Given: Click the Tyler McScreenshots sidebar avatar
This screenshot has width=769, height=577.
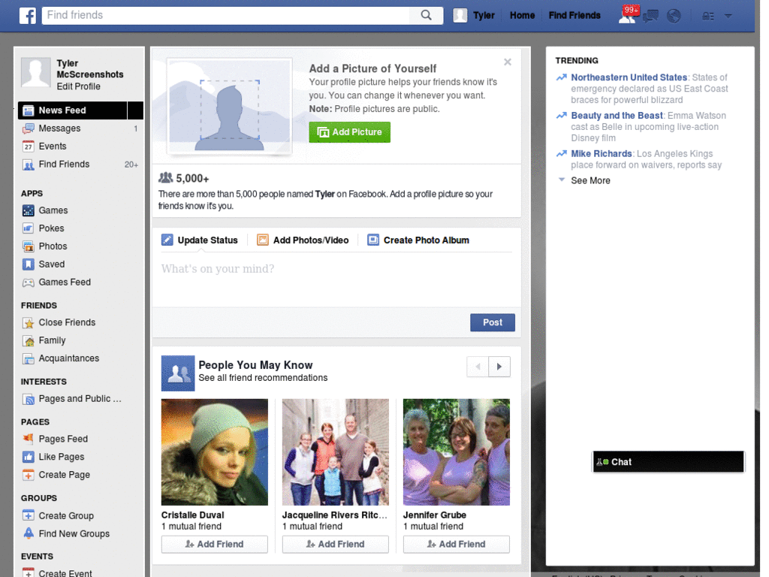Looking at the screenshot, I should coord(36,73).
